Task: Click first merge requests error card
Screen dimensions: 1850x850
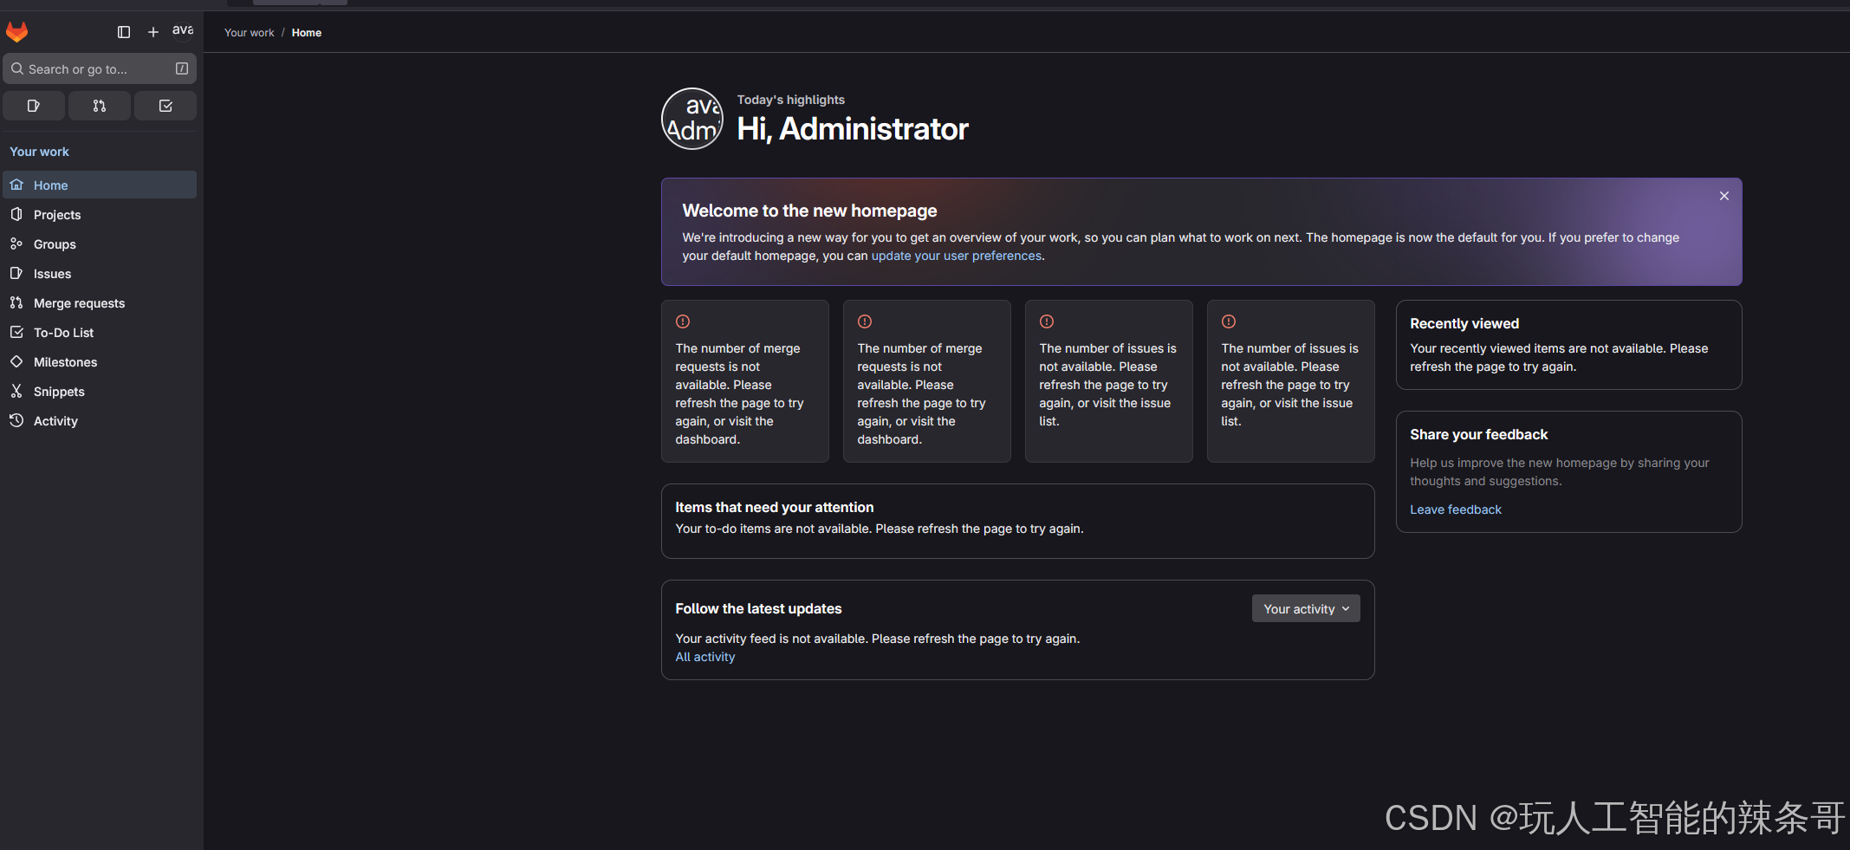Action: coord(745,381)
